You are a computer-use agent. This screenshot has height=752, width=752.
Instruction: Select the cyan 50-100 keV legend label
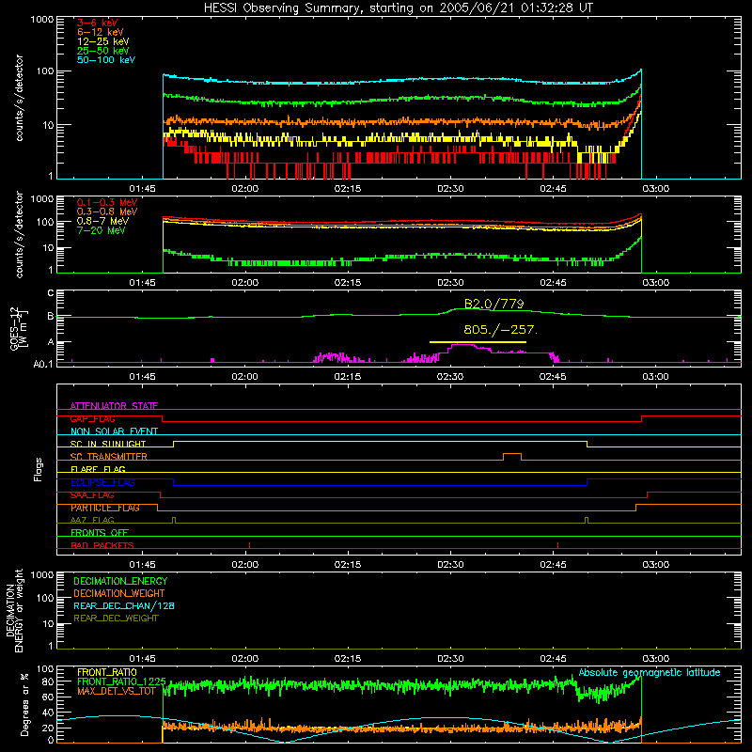[x=106, y=60]
